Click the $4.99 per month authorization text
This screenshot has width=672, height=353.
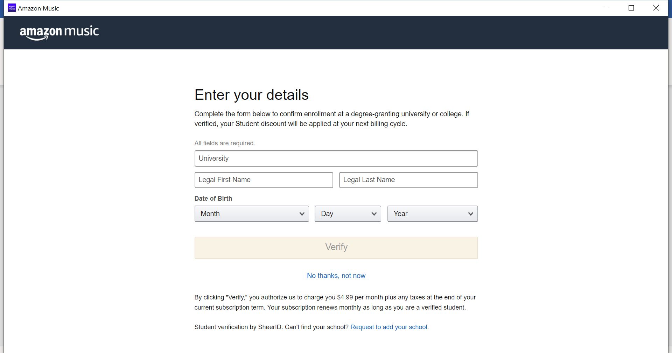(335, 302)
